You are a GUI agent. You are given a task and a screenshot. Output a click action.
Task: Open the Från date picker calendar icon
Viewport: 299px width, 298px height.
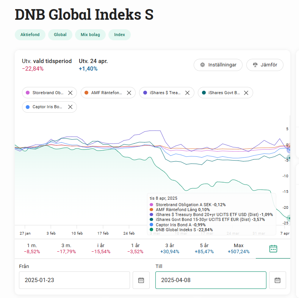coord(141,280)
